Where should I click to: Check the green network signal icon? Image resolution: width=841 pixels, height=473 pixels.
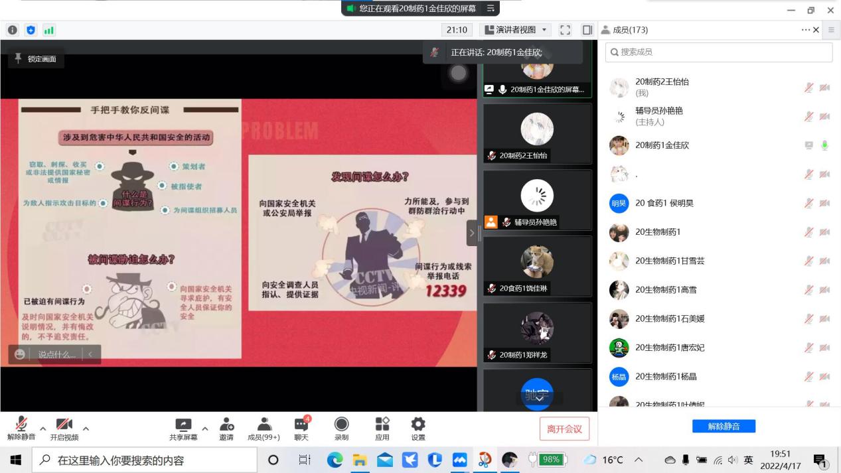click(49, 30)
